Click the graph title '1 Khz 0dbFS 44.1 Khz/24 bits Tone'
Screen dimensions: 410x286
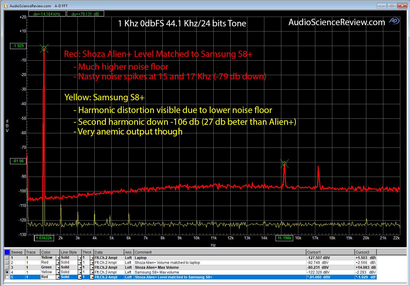[x=182, y=23]
